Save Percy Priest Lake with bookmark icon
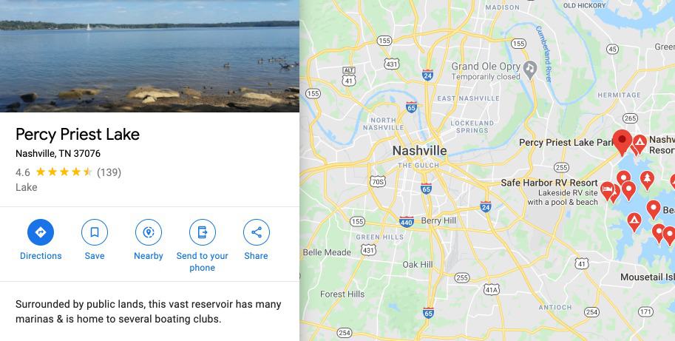Image resolution: width=675 pixels, height=341 pixels. pyautogui.click(x=95, y=232)
